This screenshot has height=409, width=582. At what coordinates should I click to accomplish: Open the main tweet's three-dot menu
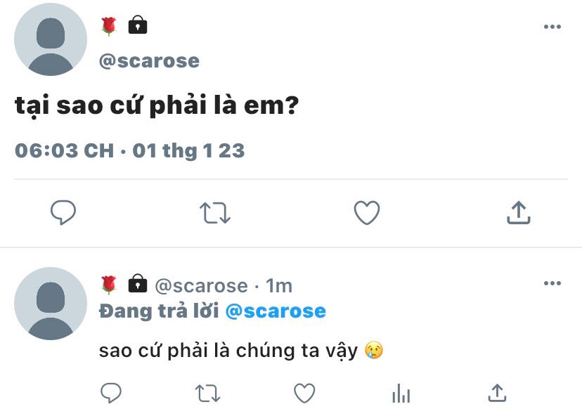(x=552, y=27)
